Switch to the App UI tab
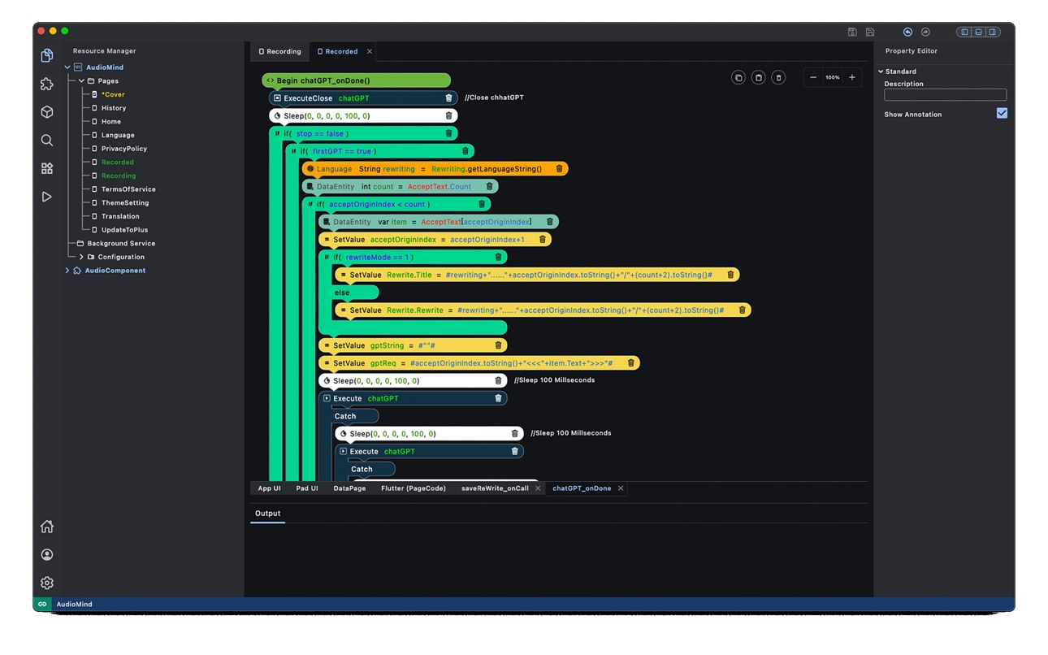This screenshot has width=1048, height=655. click(269, 488)
